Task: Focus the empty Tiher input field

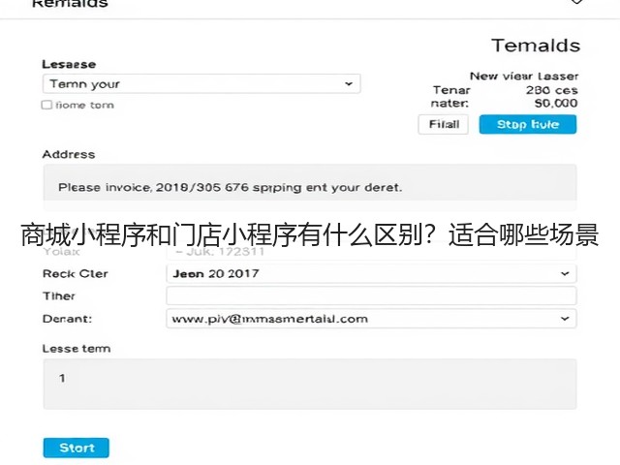Action: click(371, 295)
